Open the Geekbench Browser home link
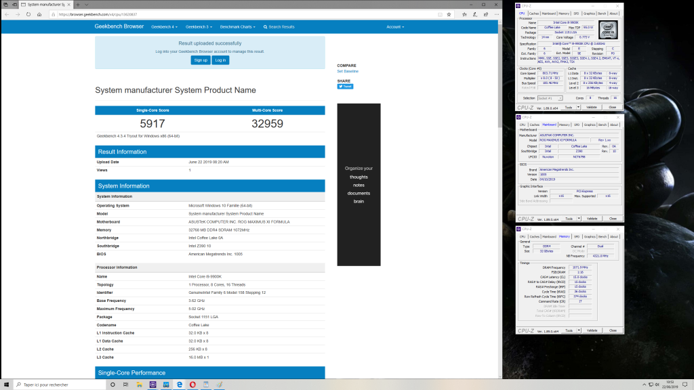Viewport: 694px width, 390px height. (119, 26)
